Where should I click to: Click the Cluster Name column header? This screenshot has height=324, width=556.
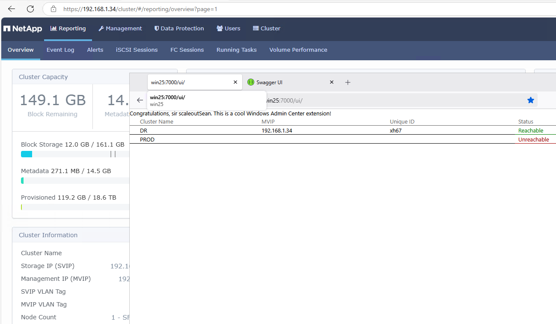[x=157, y=122]
